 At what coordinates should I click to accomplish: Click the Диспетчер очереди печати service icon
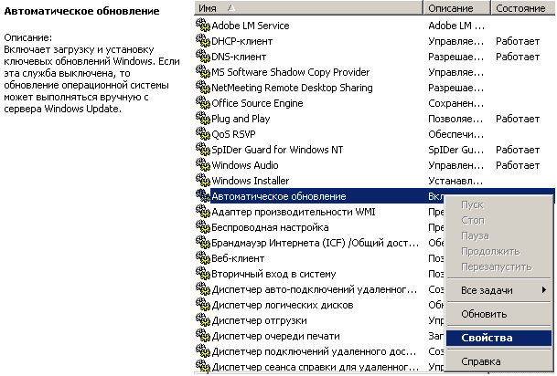(203, 336)
